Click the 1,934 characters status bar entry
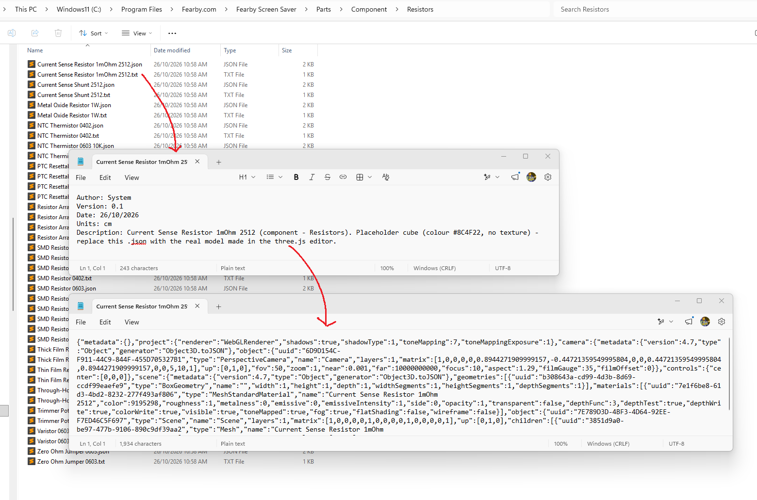 click(141, 444)
